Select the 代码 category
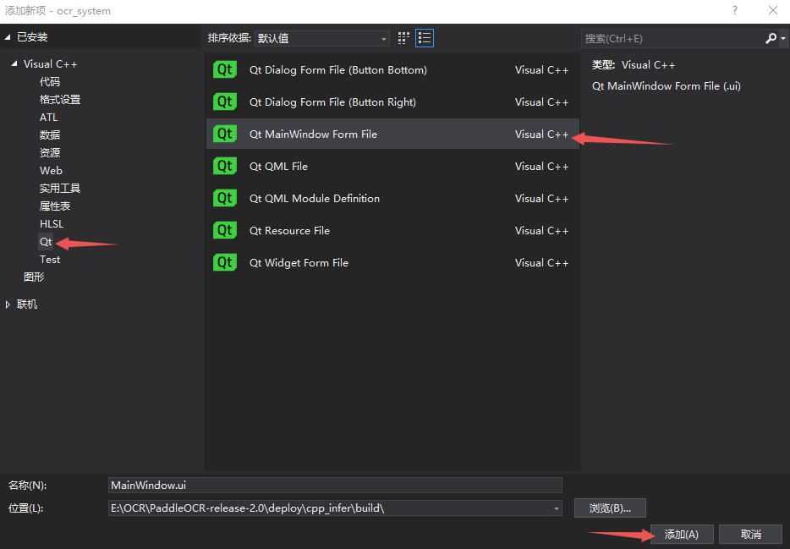790x549 pixels. point(50,81)
